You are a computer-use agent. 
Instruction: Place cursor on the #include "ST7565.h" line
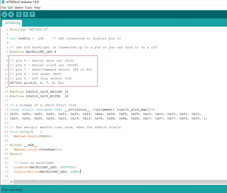[x=29, y=30]
